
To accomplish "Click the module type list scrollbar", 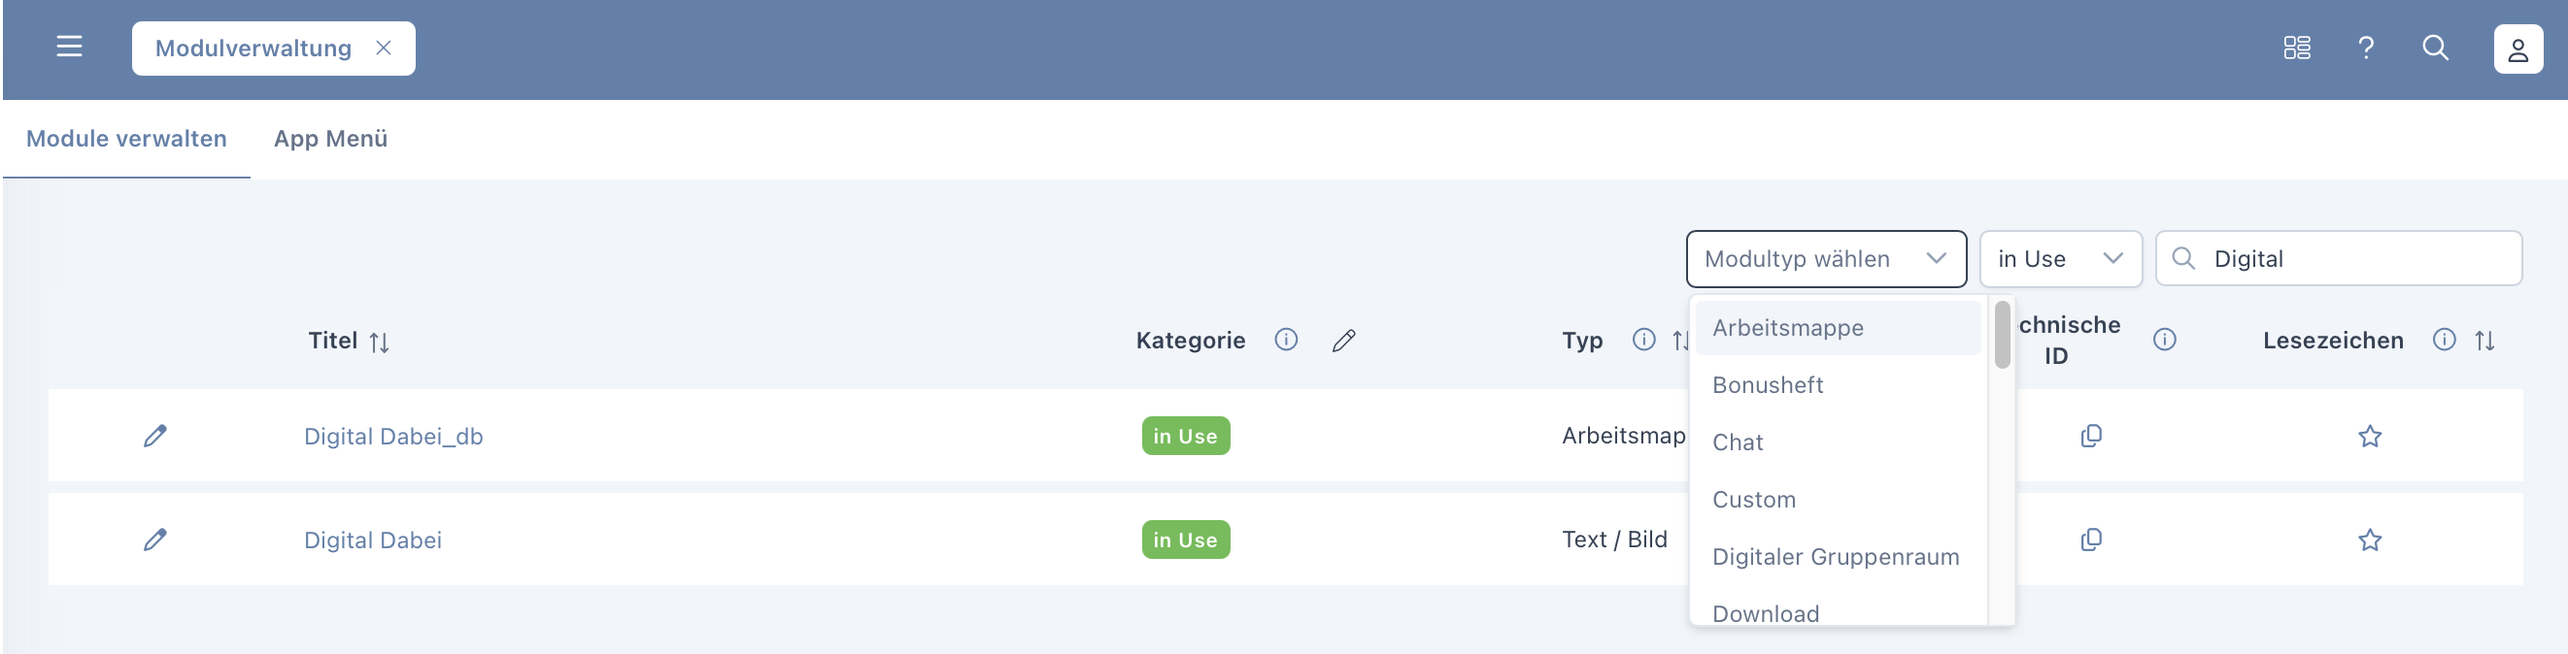I will pyautogui.click(x=2002, y=336).
